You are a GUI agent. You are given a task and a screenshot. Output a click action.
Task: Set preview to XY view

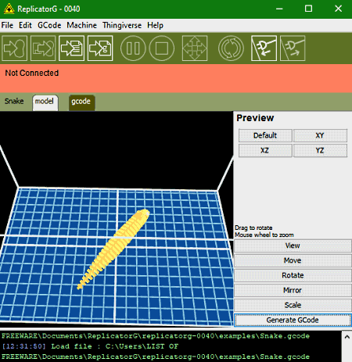click(x=320, y=135)
